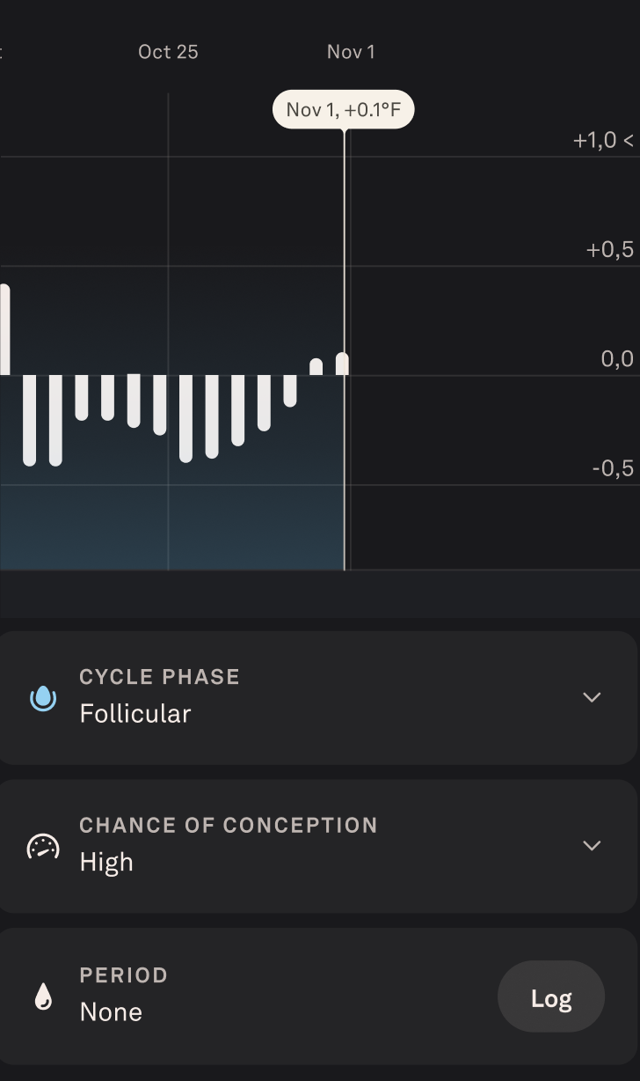The image size is (640, 1081).
Task: Click the white period drop icon
Action: 42,996
